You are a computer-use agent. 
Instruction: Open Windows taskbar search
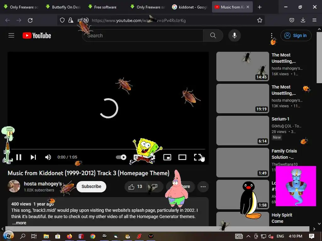pos(23,236)
